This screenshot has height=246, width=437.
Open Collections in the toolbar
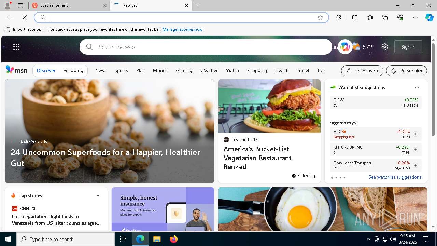pos(385,17)
